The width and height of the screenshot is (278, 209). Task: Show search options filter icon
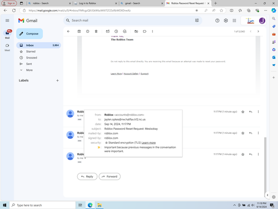click(197, 21)
